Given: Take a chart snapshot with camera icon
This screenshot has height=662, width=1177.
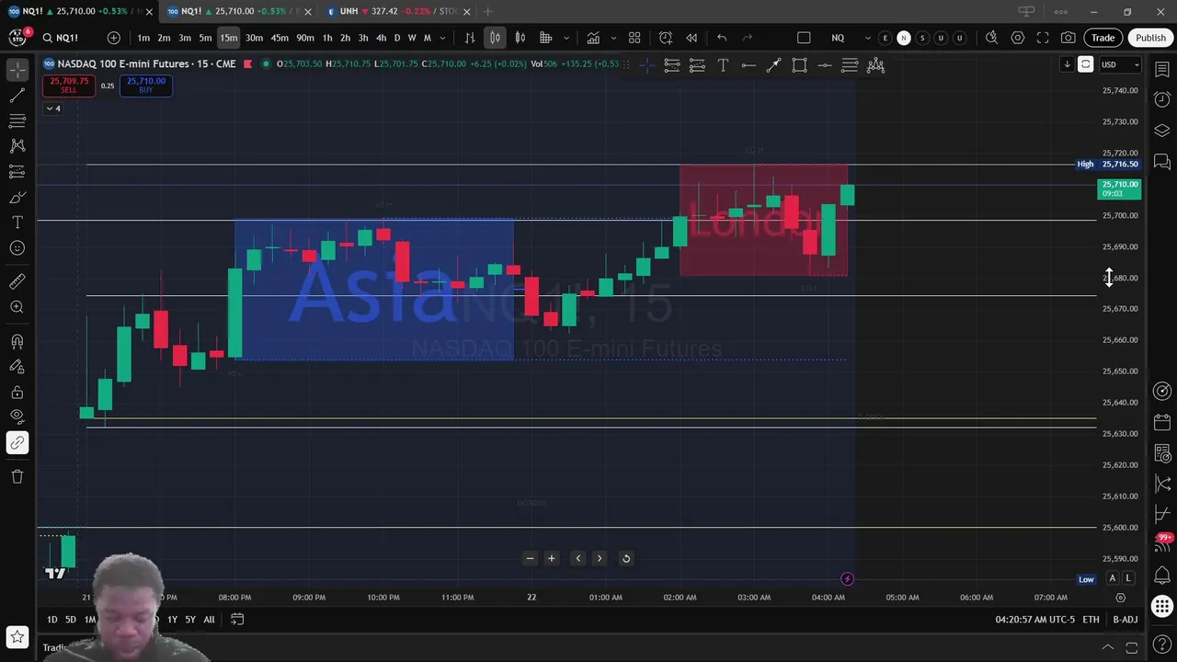Looking at the screenshot, I should (x=1068, y=38).
